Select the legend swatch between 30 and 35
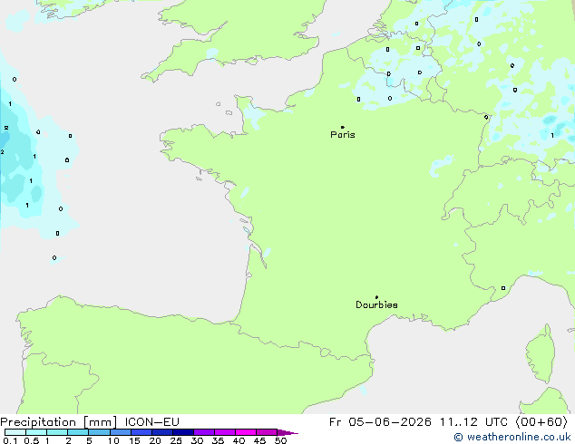This screenshot has height=444, width=575. click(x=204, y=432)
